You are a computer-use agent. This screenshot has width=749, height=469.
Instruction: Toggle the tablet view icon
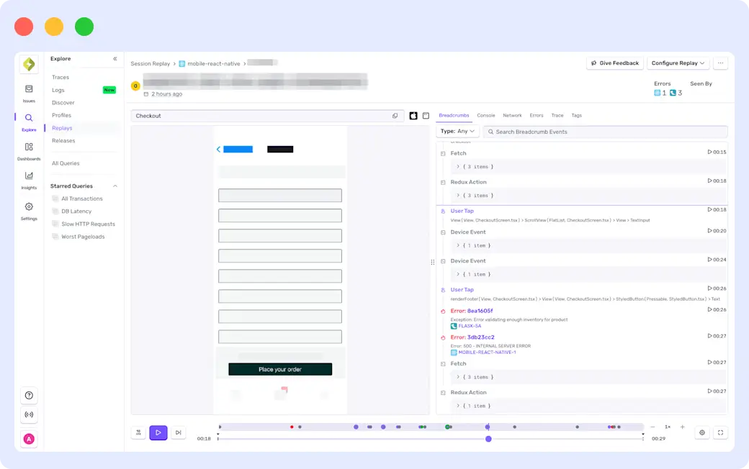click(x=425, y=116)
